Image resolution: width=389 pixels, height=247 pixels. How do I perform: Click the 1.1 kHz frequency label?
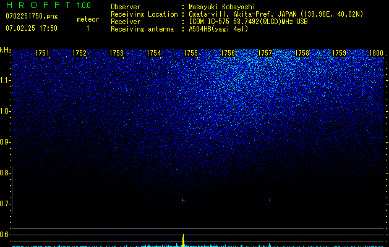click(x=5, y=80)
